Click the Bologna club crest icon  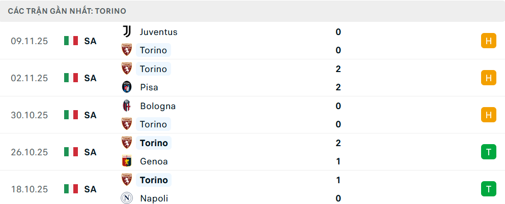[127, 106]
